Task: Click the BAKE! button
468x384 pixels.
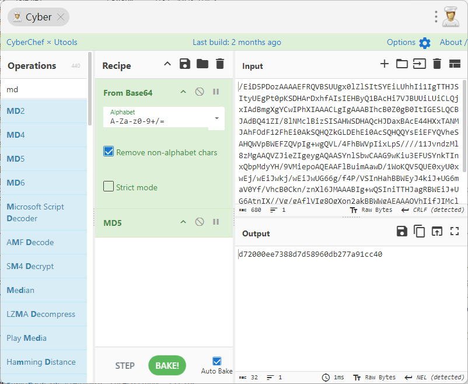Action: (167, 365)
